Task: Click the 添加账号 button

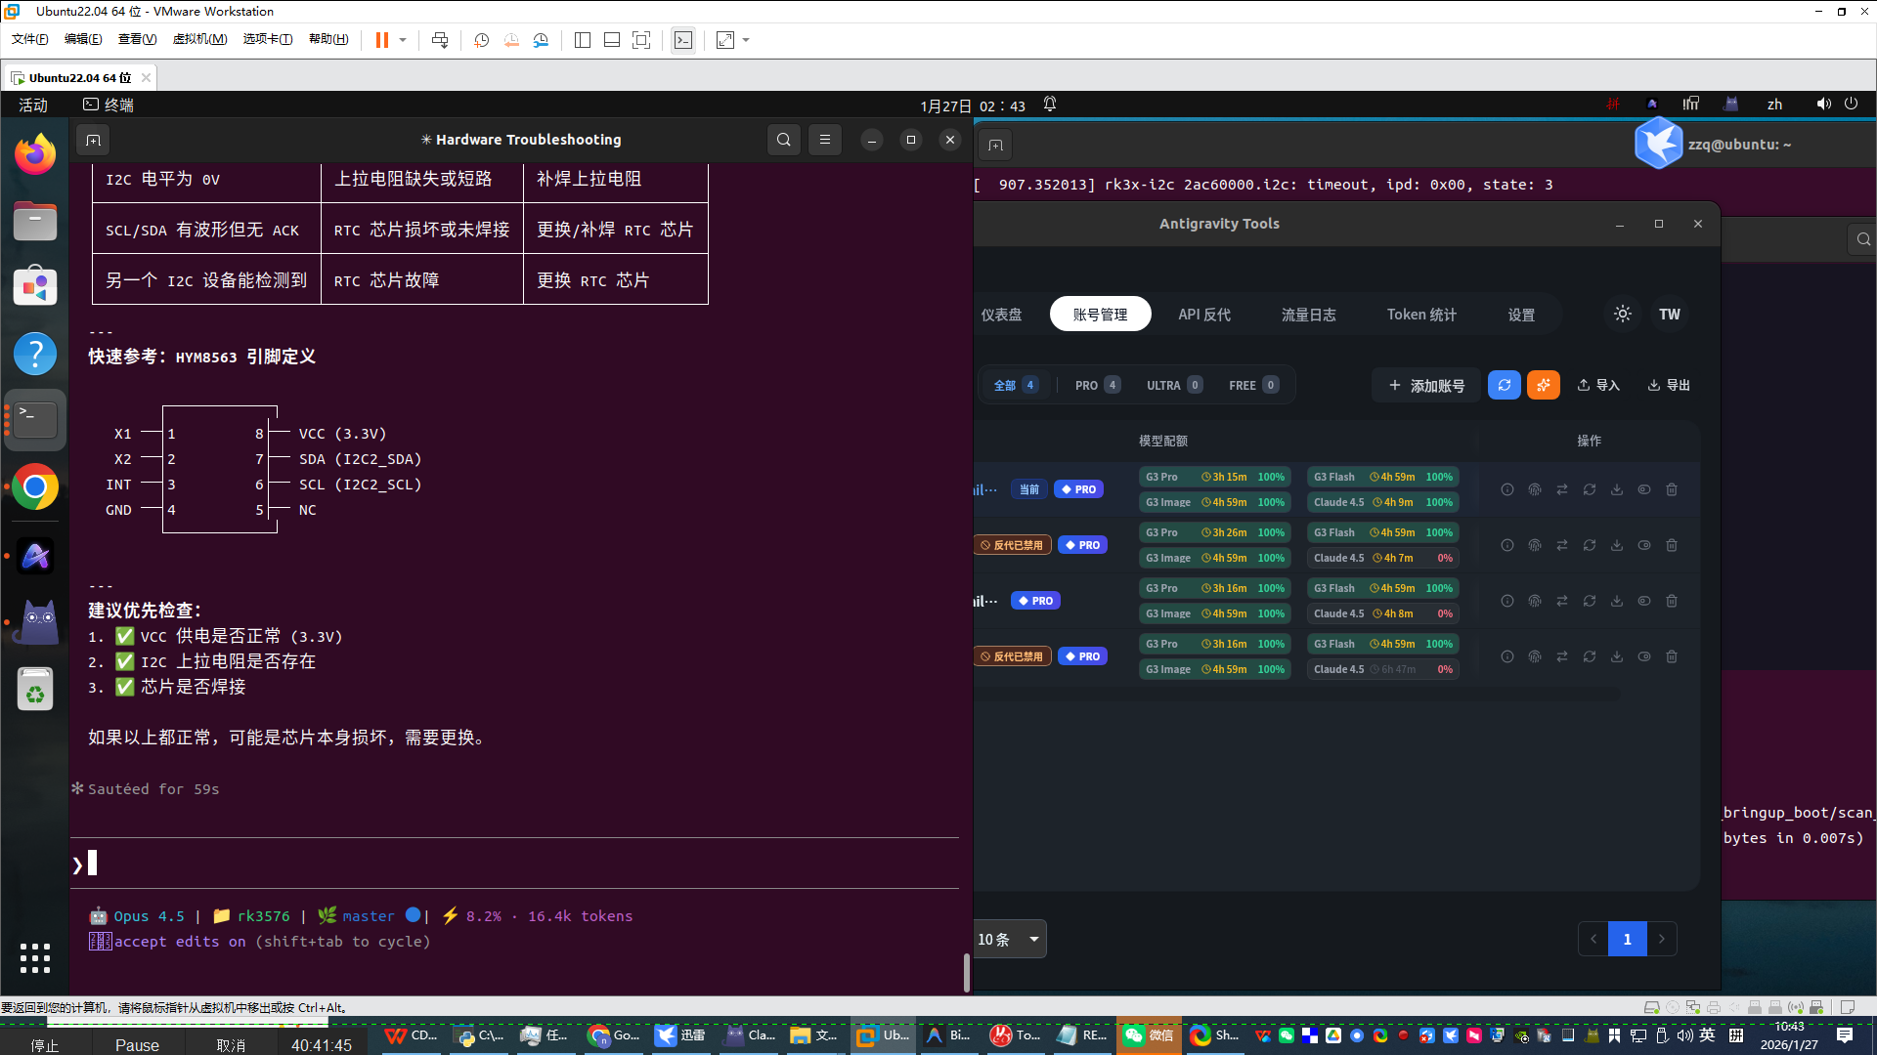Action: pos(1426,385)
